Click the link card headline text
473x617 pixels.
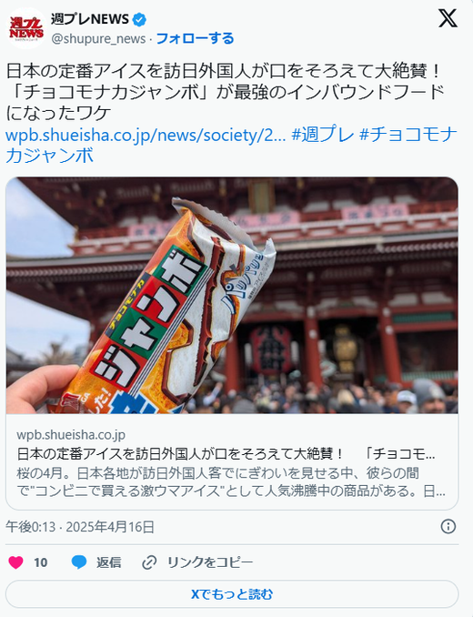(x=226, y=454)
